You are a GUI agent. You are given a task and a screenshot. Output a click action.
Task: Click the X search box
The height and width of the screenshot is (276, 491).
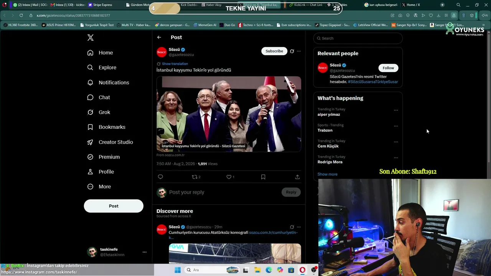click(x=358, y=38)
